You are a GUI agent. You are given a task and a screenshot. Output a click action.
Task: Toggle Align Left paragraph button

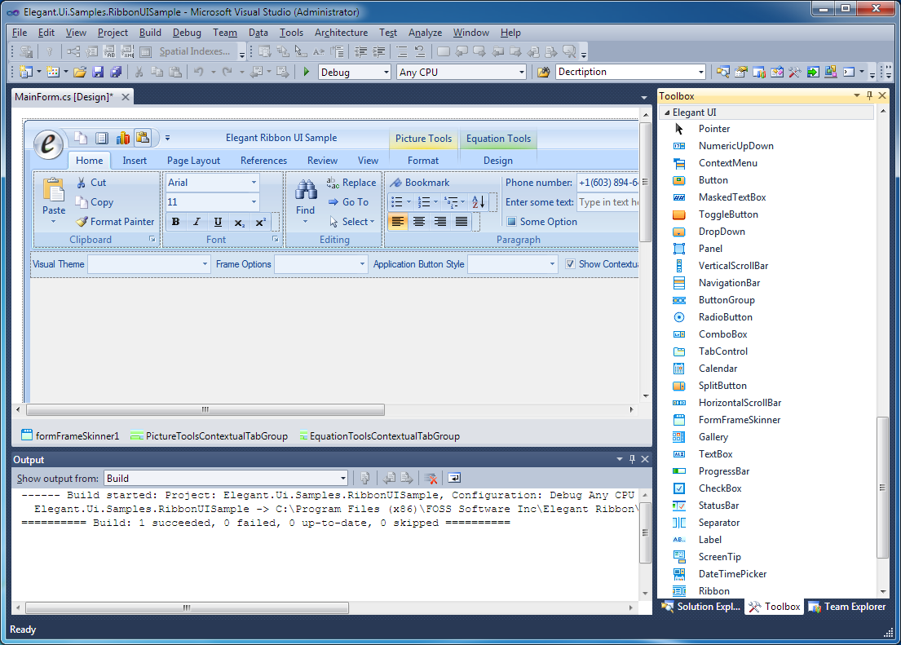click(398, 221)
